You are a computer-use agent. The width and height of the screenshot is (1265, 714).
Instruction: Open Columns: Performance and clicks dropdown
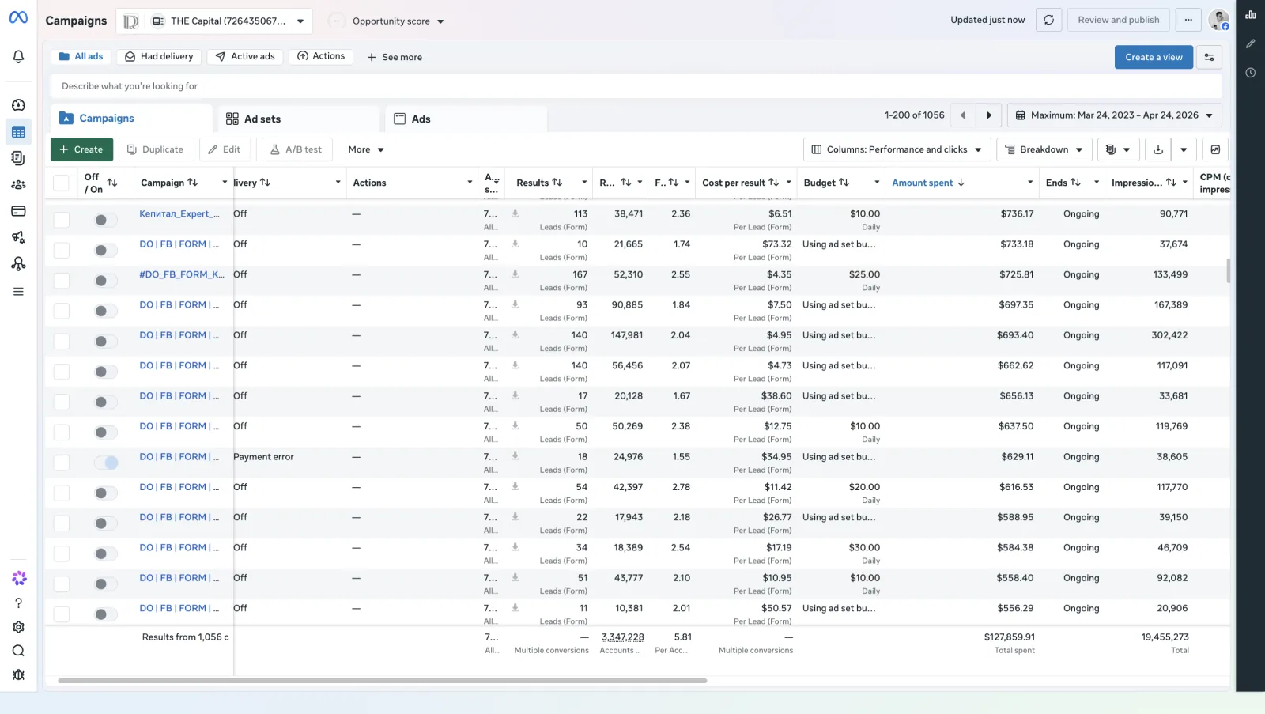point(897,149)
